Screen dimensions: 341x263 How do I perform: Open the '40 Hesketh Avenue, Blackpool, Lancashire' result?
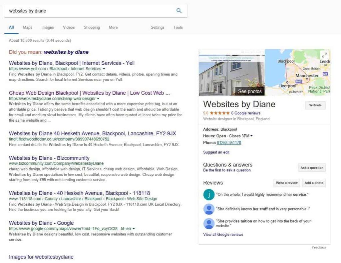[93, 133]
